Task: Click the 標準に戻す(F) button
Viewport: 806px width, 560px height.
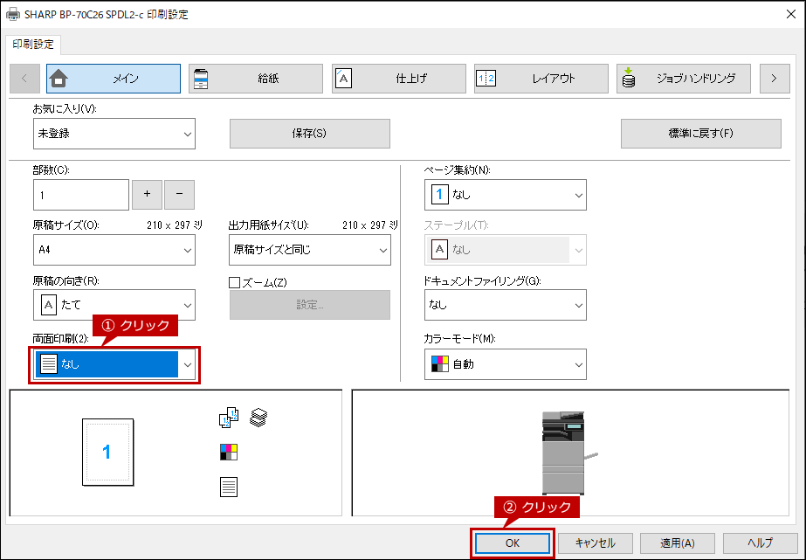Action: (700, 134)
